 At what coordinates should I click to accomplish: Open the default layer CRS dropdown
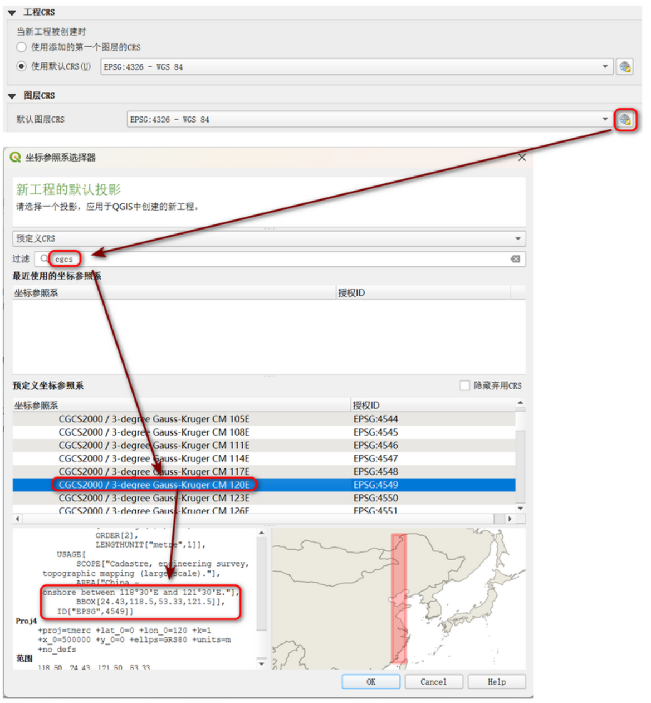click(370, 120)
